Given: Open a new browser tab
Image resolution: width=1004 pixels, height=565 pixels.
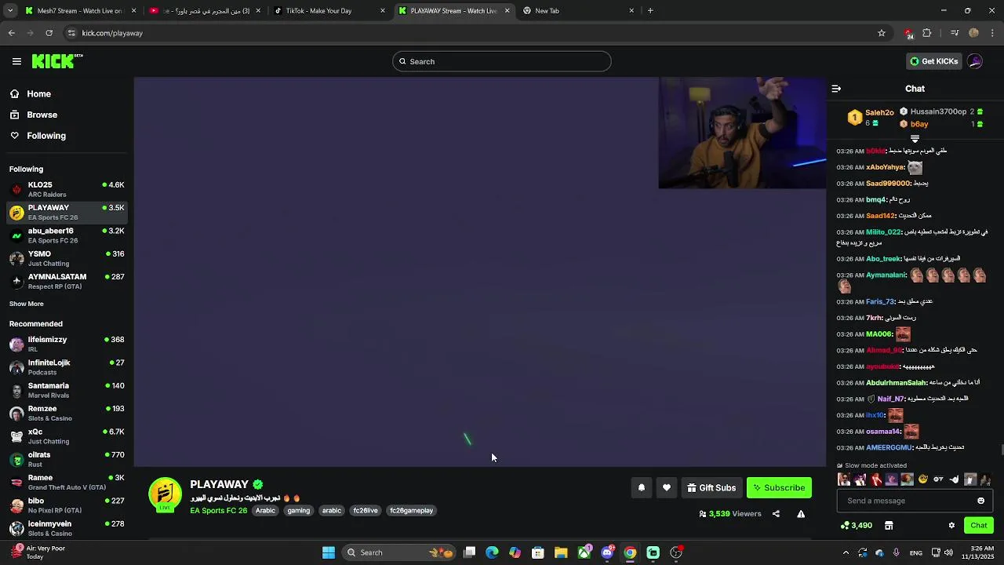Looking at the screenshot, I should (x=650, y=11).
